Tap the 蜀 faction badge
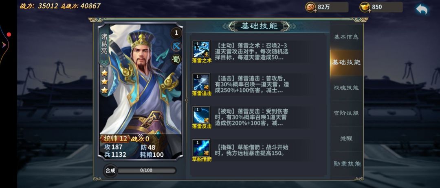Image resolution: width=440 pixels, height=188 pixels. click(176, 59)
